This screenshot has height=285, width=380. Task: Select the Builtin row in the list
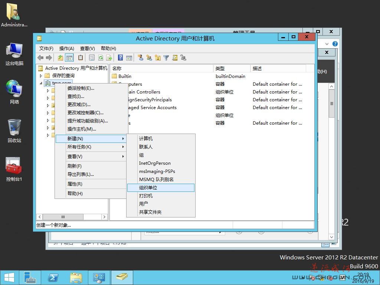212,76
